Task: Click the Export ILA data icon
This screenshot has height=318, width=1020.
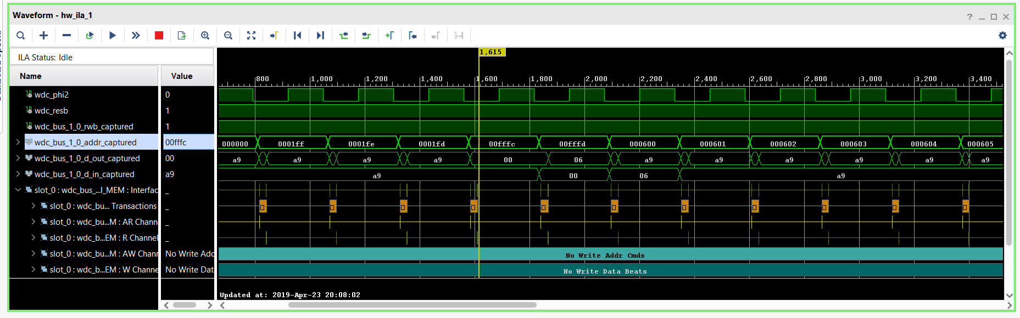Action: tap(182, 36)
